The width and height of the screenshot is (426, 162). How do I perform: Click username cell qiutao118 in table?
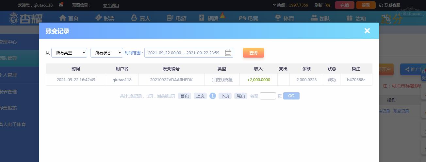pos(122,80)
